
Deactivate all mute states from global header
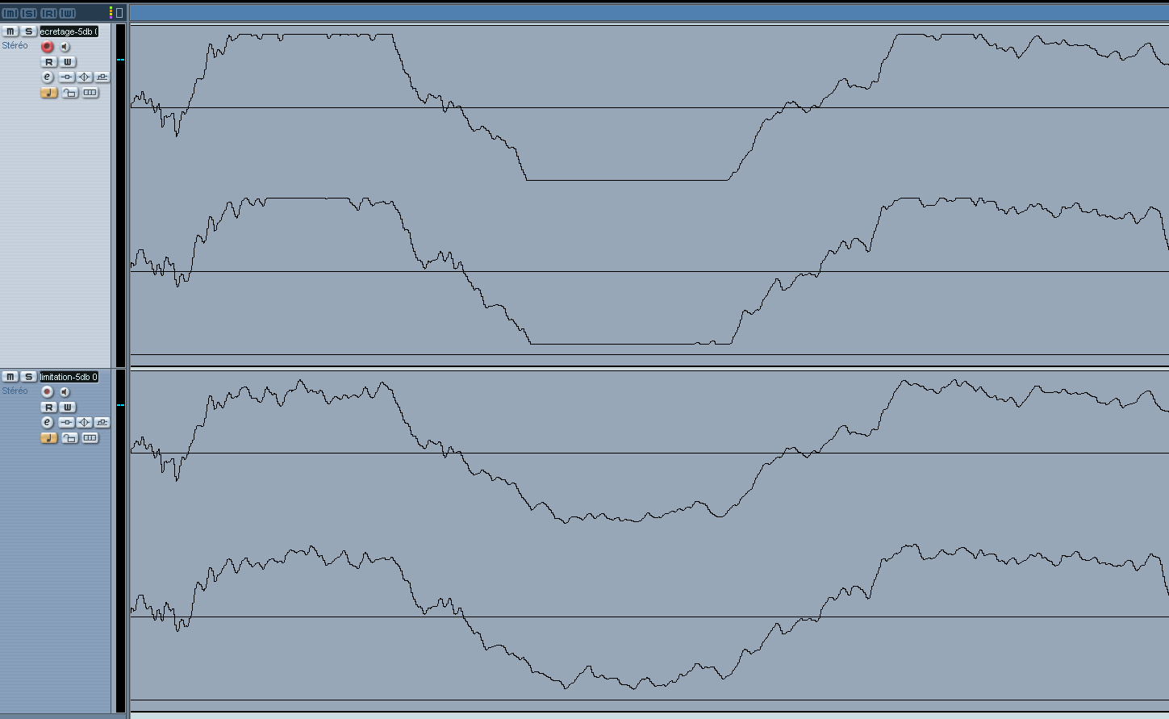[10, 13]
